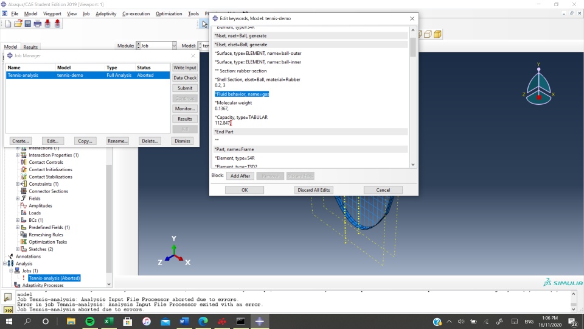Click the Contact Initializations tree icon
This screenshot has height=329, width=584.
tap(24, 169)
